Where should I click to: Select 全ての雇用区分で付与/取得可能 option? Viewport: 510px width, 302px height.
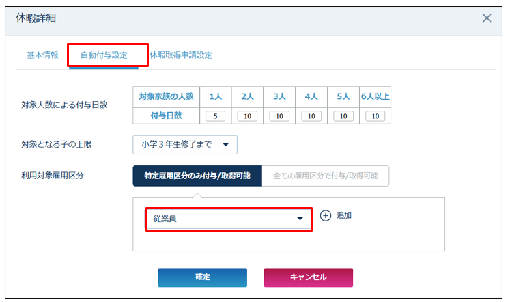pyautogui.click(x=325, y=176)
